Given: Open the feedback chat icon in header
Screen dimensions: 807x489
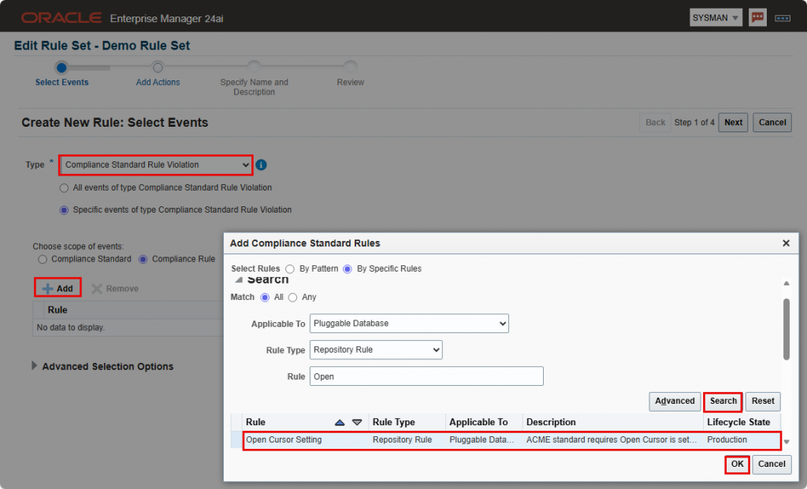Looking at the screenshot, I should tap(757, 17).
